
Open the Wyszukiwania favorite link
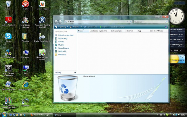[62, 48]
